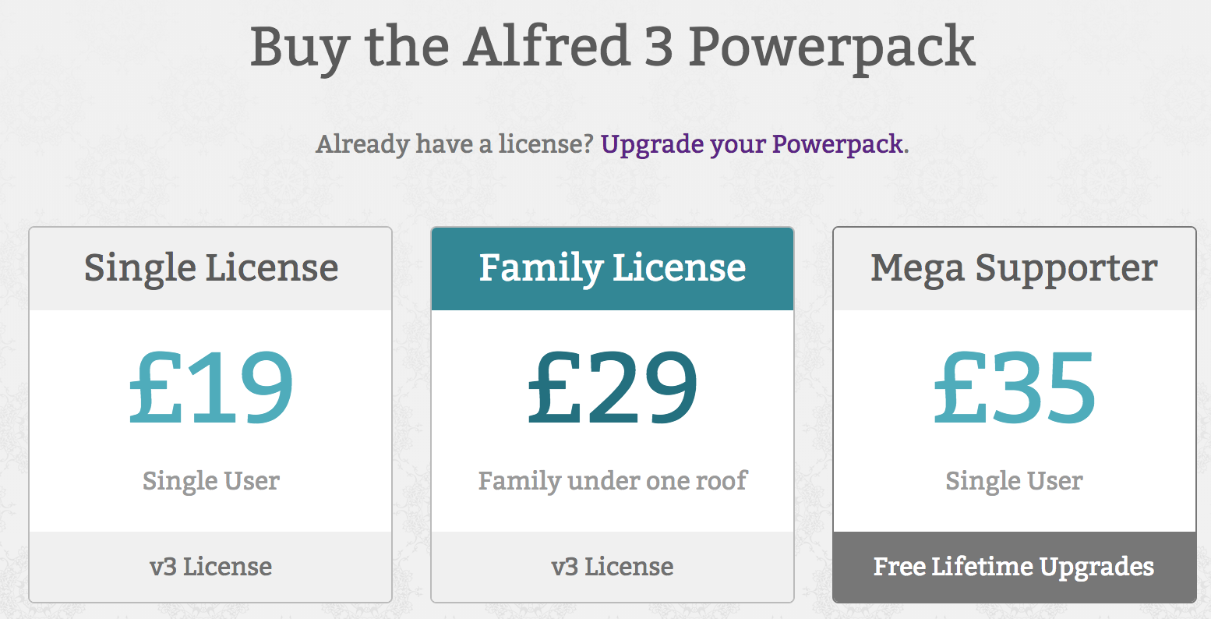Click Single User label under the £35 price

[x=1015, y=481]
